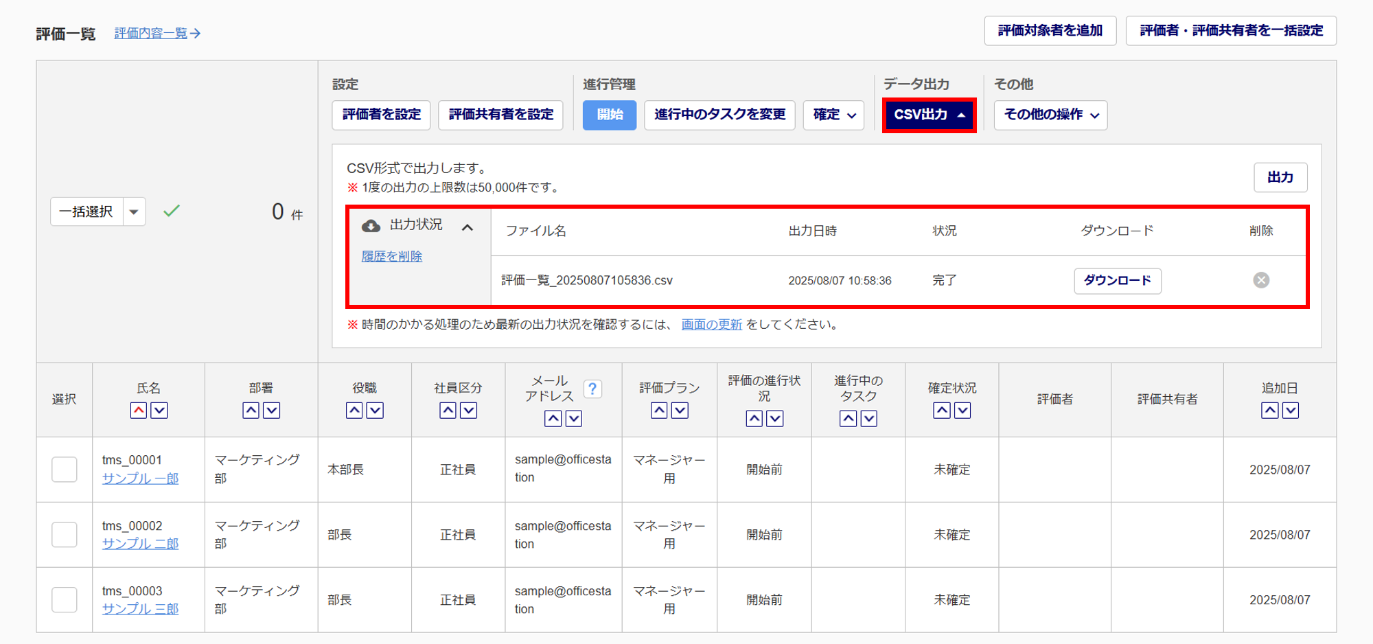Viewport: 1373px width, 644px height.
Task: Click 開始前 status in tms_00002 row
Action: (765, 535)
